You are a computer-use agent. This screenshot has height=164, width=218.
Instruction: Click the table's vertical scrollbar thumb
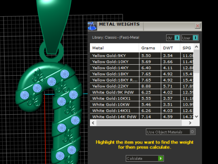[197, 61]
